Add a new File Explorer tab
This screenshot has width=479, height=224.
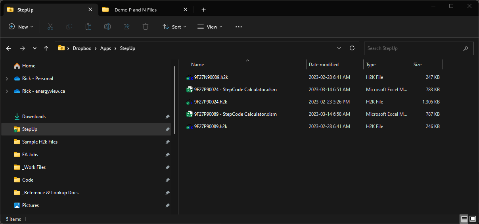203,10
